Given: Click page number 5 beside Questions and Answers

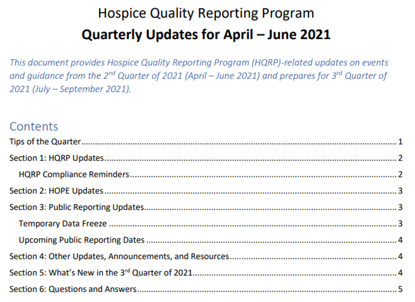Looking at the screenshot, I should point(400,289).
